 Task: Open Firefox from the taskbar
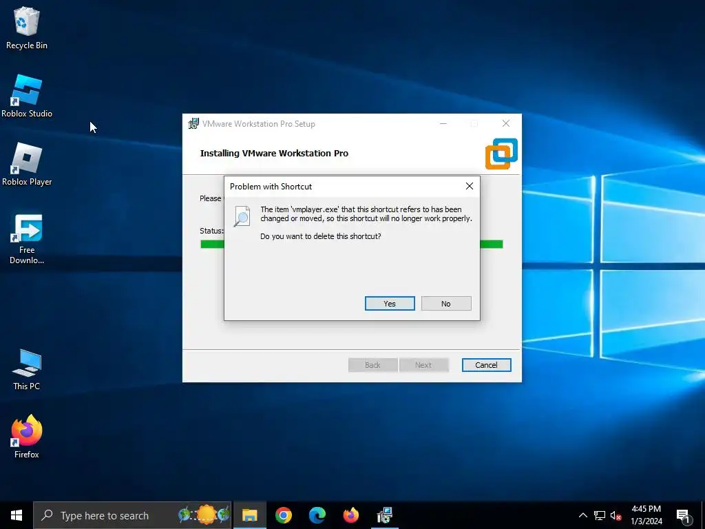point(350,515)
